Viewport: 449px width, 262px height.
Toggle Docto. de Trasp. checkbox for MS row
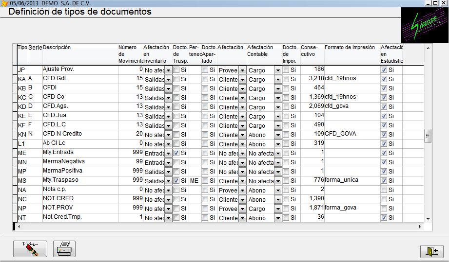tap(176, 181)
